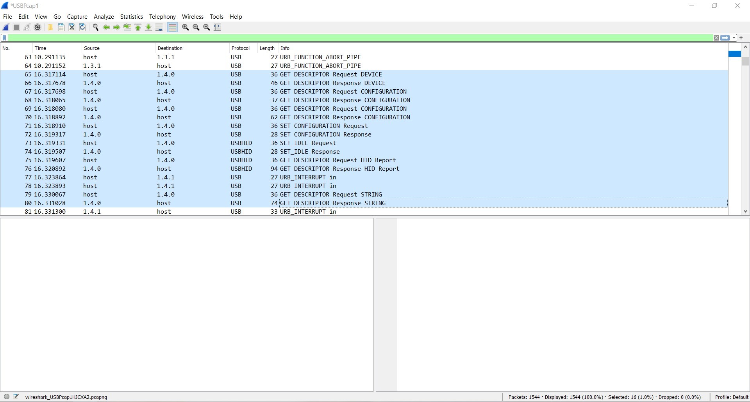The width and height of the screenshot is (750, 402).
Task: Open the Tools menu
Action: [216, 17]
